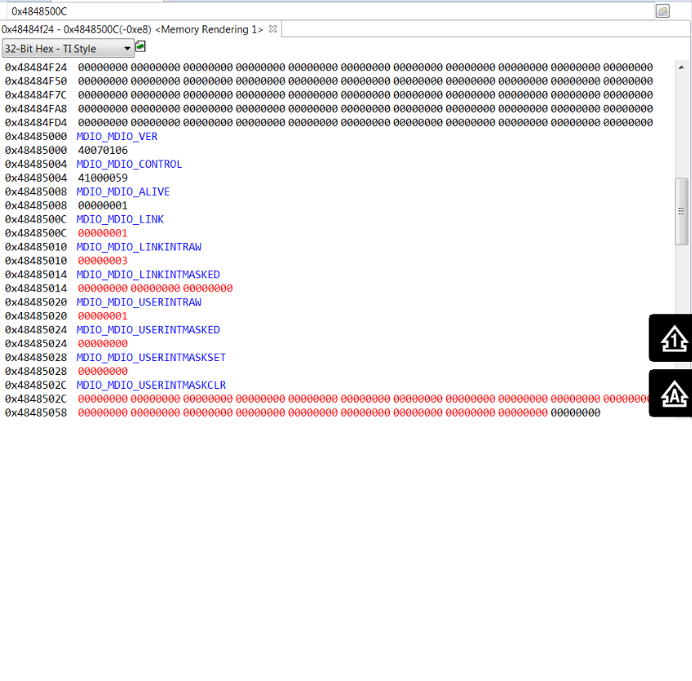Select the MDIO_MDIO_LINKINTMASKED register label
Image resolution: width=692 pixels, height=681 pixels.
pos(148,275)
